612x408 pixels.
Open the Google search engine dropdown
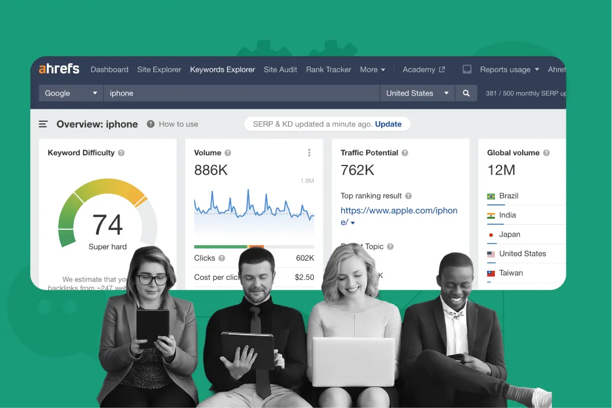(69, 93)
